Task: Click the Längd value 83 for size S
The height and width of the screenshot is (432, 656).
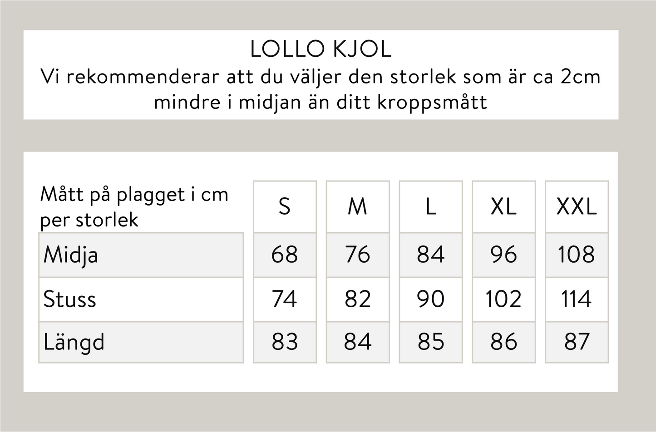Action: coord(285,342)
